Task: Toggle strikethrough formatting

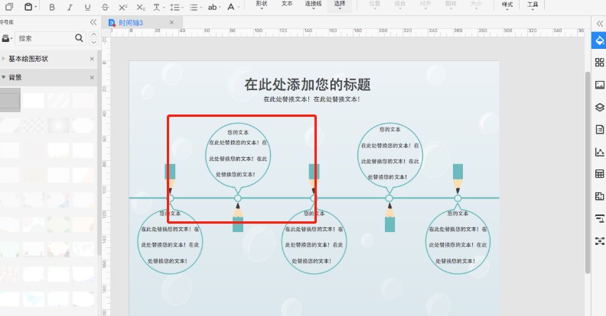Action: point(105,7)
